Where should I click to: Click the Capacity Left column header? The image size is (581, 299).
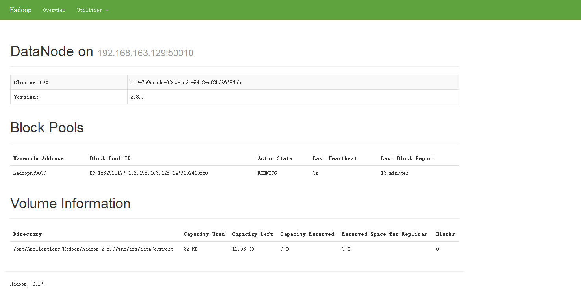[x=253, y=234]
